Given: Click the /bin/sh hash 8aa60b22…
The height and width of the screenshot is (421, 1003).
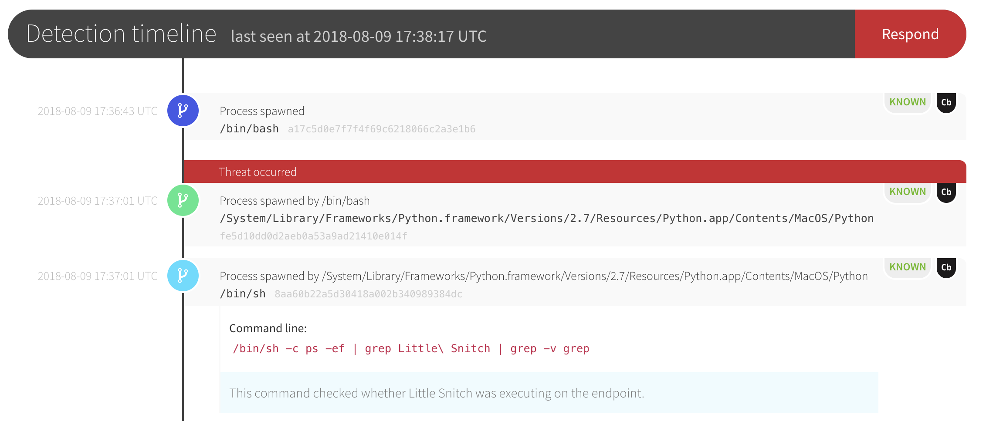Looking at the screenshot, I should point(368,294).
